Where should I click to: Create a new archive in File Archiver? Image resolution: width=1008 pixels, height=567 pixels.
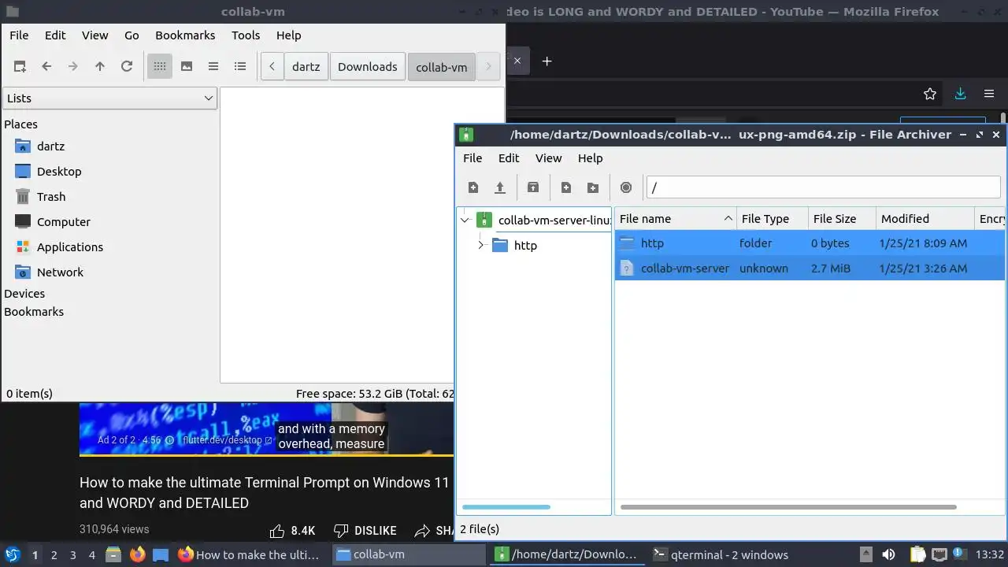tap(473, 187)
